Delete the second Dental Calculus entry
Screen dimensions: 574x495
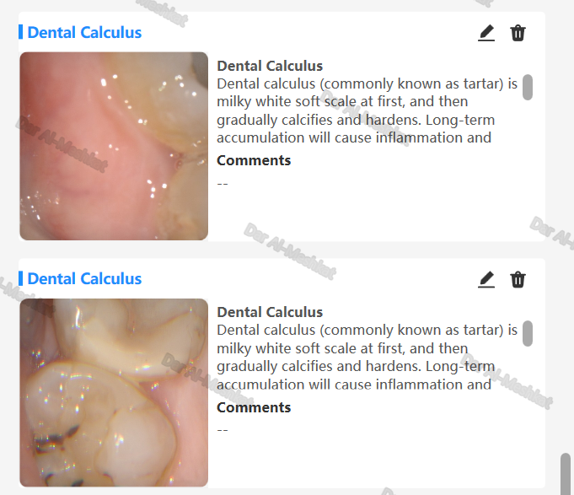click(518, 280)
